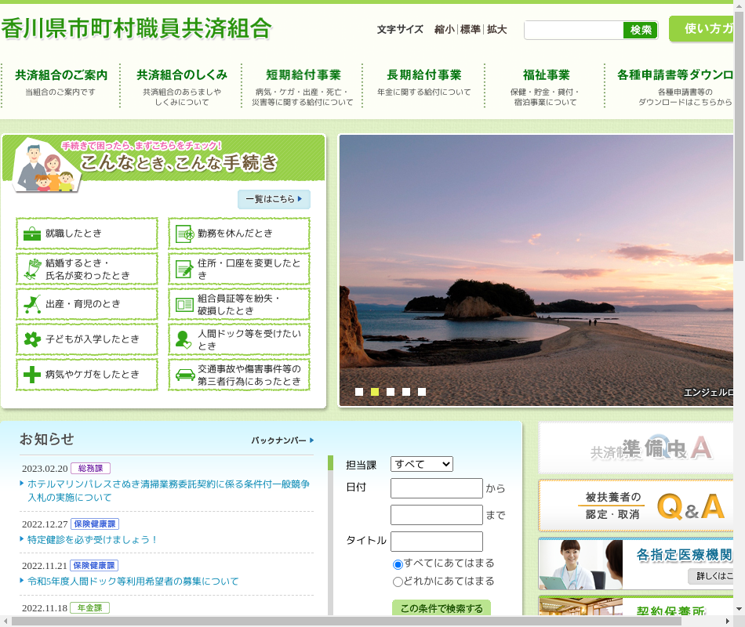Click the briefcase icon for 就職したとき
745x627 pixels.
(32, 234)
